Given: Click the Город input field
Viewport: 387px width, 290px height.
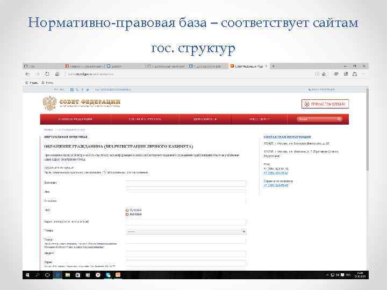Looking at the screenshot, I should [x=185, y=241].
